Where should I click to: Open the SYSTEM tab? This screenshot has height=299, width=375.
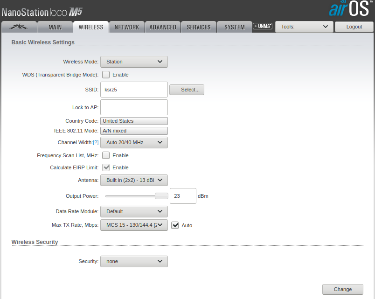(x=234, y=27)
